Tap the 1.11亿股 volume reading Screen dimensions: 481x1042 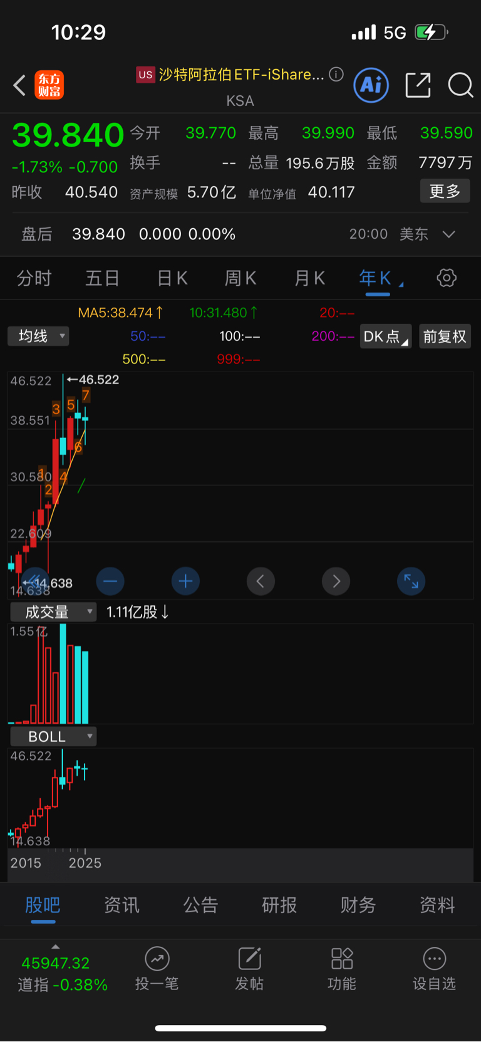[137, 612]
